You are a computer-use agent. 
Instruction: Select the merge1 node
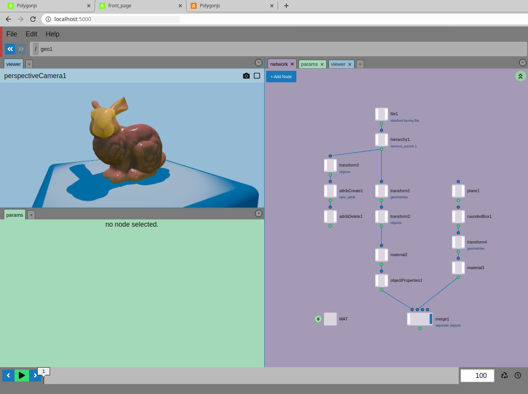pos(419,319)
